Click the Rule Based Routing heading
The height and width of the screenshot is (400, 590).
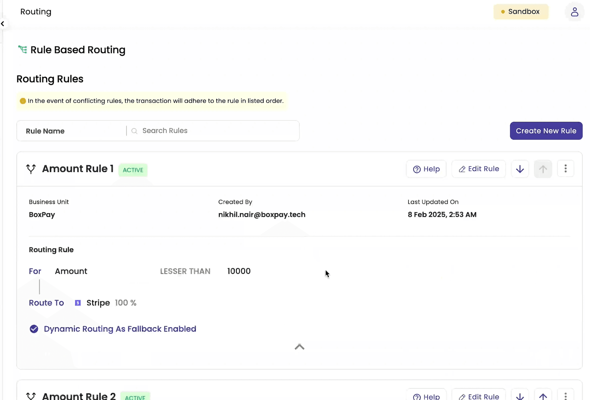pyautogui.click(x=78, y=50)
